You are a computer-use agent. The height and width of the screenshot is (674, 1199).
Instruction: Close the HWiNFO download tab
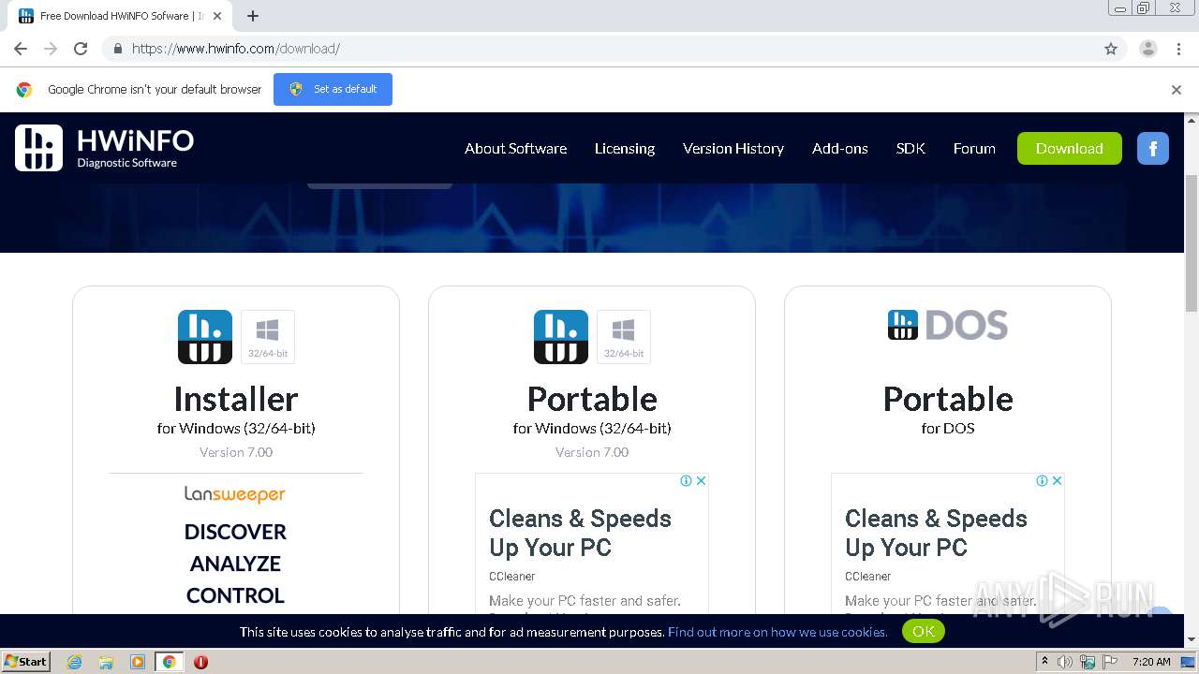coord(218,16)
